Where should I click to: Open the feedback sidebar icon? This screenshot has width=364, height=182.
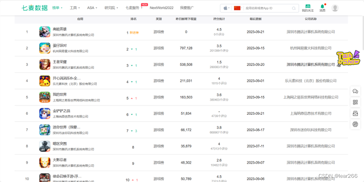coord(355,113)
